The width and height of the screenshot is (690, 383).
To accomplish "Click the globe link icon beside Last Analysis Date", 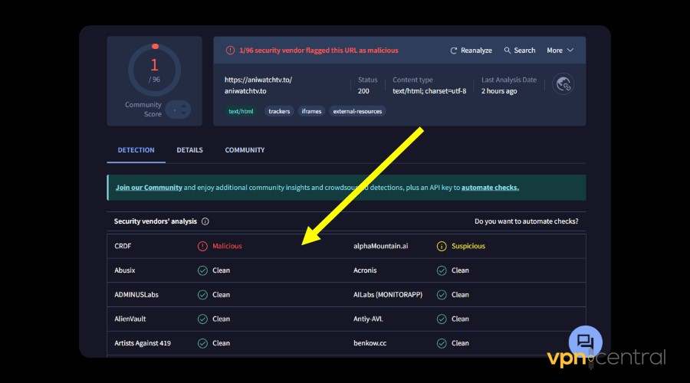I will 563,84.
